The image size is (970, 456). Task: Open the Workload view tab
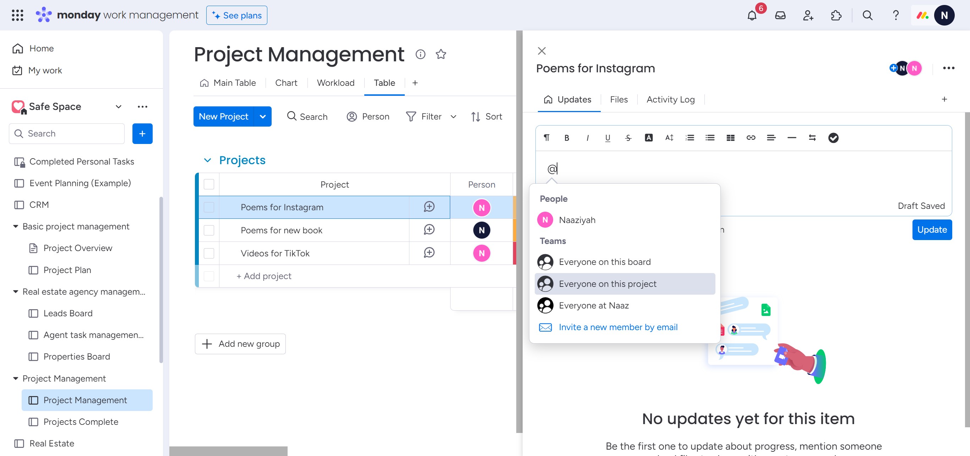coord(335,83)
